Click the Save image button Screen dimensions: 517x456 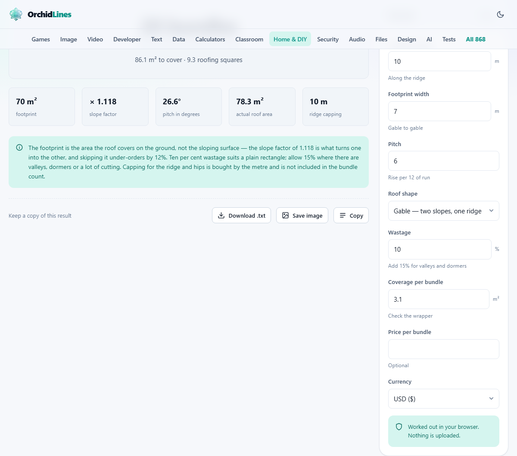pyautogui.click(x=302, y=216)
